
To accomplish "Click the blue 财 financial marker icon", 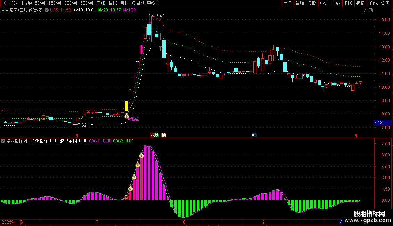I will pyautogui.click(x=254, y=135).
